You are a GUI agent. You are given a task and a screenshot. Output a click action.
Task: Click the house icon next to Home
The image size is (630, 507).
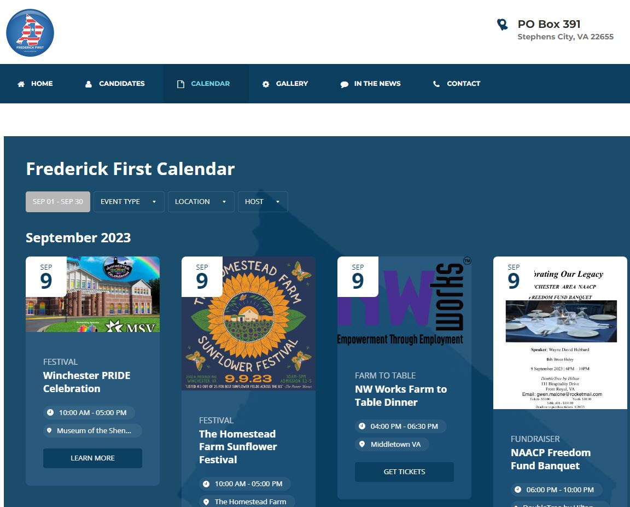(x=21, y=84)
